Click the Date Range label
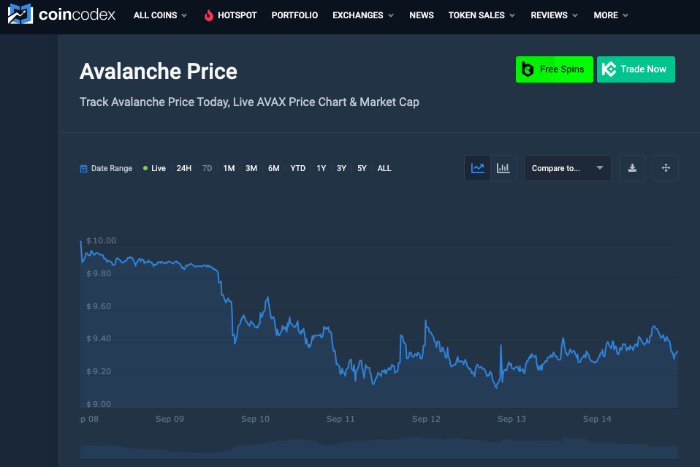The image size is (700, 467). 112,168
